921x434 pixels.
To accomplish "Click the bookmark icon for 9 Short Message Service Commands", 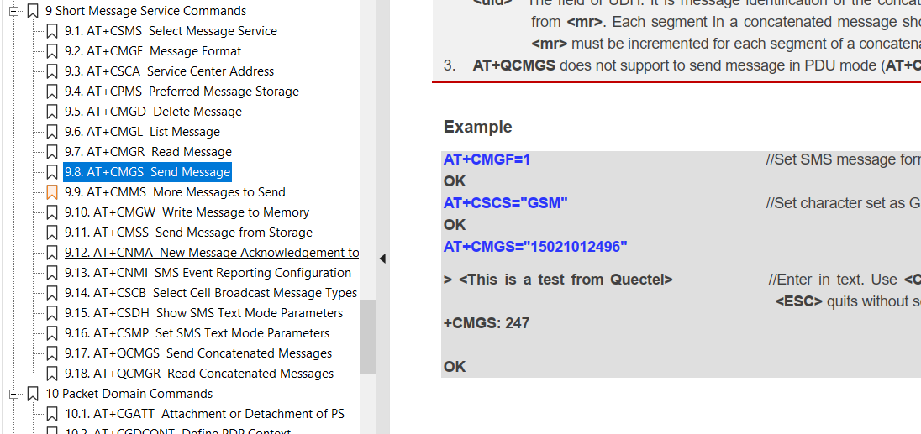I will click(x=34, y=11).
